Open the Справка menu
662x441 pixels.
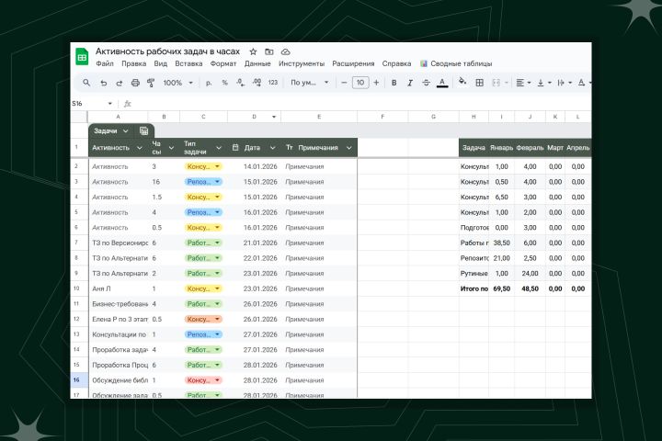click(396, 63)
